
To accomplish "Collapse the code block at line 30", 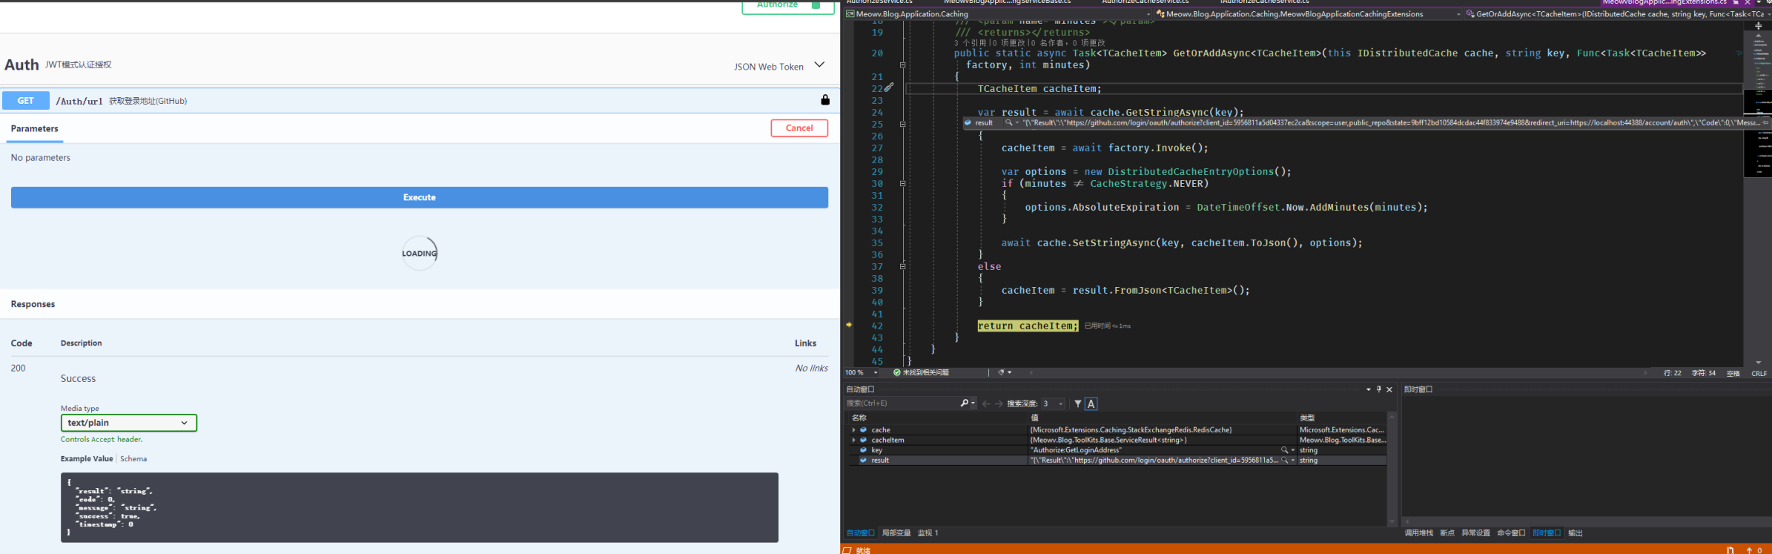I will click(902, 184).
